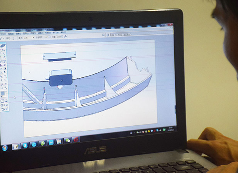Open the foreground color swatch
Image resolution: width=238 pixels, height=173 pixels.
click(x=3, y=93)
